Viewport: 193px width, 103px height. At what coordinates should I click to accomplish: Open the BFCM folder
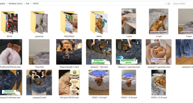(x=9, y=22)
